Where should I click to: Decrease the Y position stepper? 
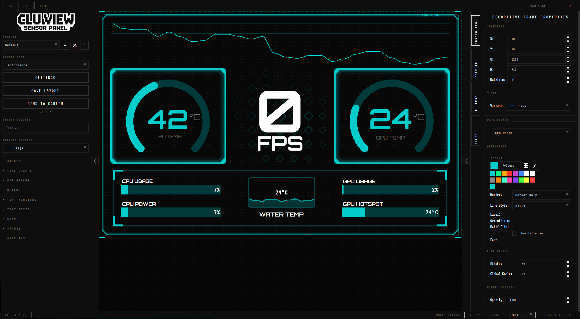point(568,51)
